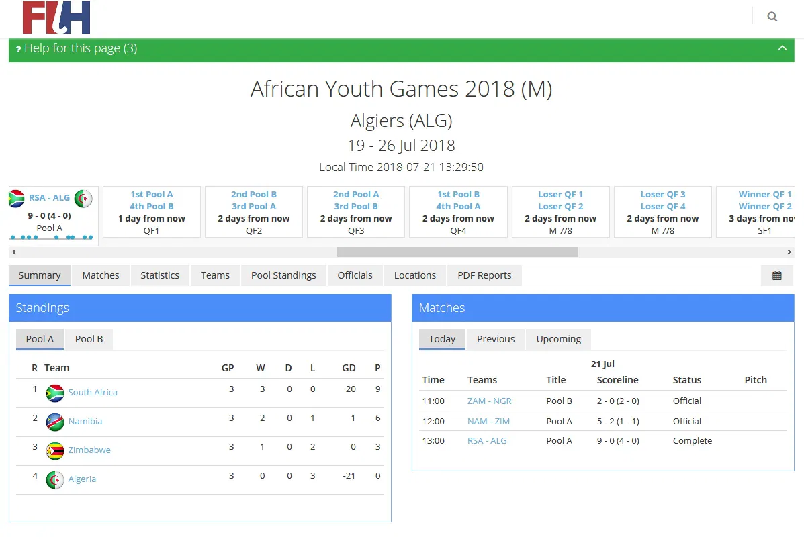Click the Algeria flag icon in standings
Image resolution: width=804 pixels, height=539 pixels.
55,479
